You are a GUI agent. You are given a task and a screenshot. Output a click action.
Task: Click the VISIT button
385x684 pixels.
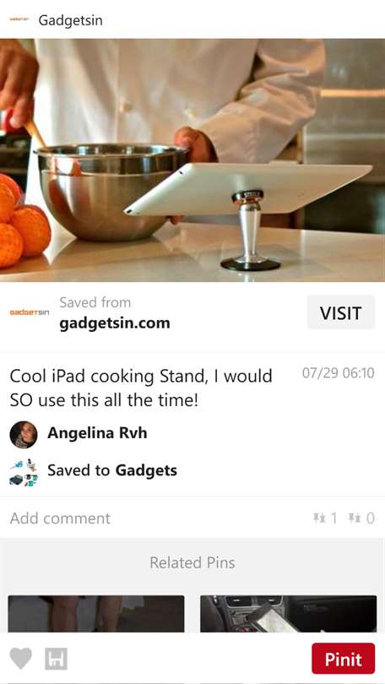(x=340, y=312)
